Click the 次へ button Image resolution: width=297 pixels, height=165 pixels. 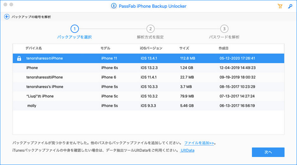point(268,152)
